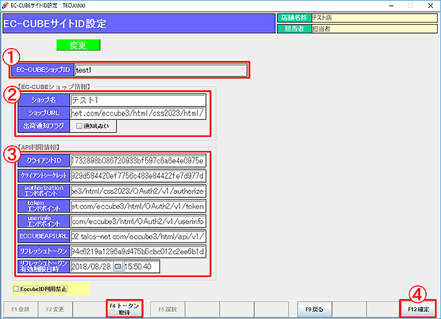Close the EC-CUBEサイトID設定 window
The image size is (441, 319).
point(431,6)
